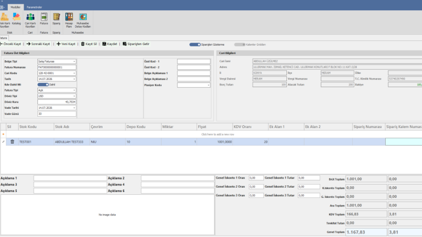Sort by the Stok Adı column header
The width and height of the screenshot is (422, 237).
(x=72, y=127)
